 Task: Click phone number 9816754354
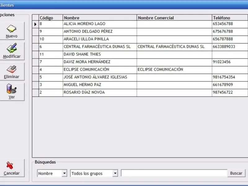[x=224, y=77]
